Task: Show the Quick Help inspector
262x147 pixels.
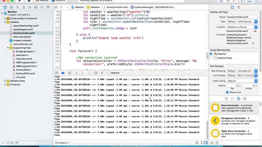Action: pyautogui.click(x=238, y=7)
